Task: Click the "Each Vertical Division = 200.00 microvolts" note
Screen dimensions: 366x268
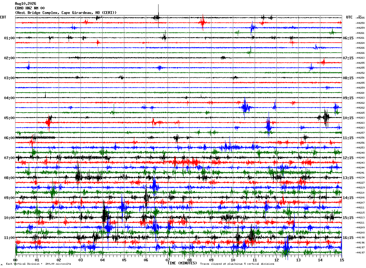Action: (38, 264)
